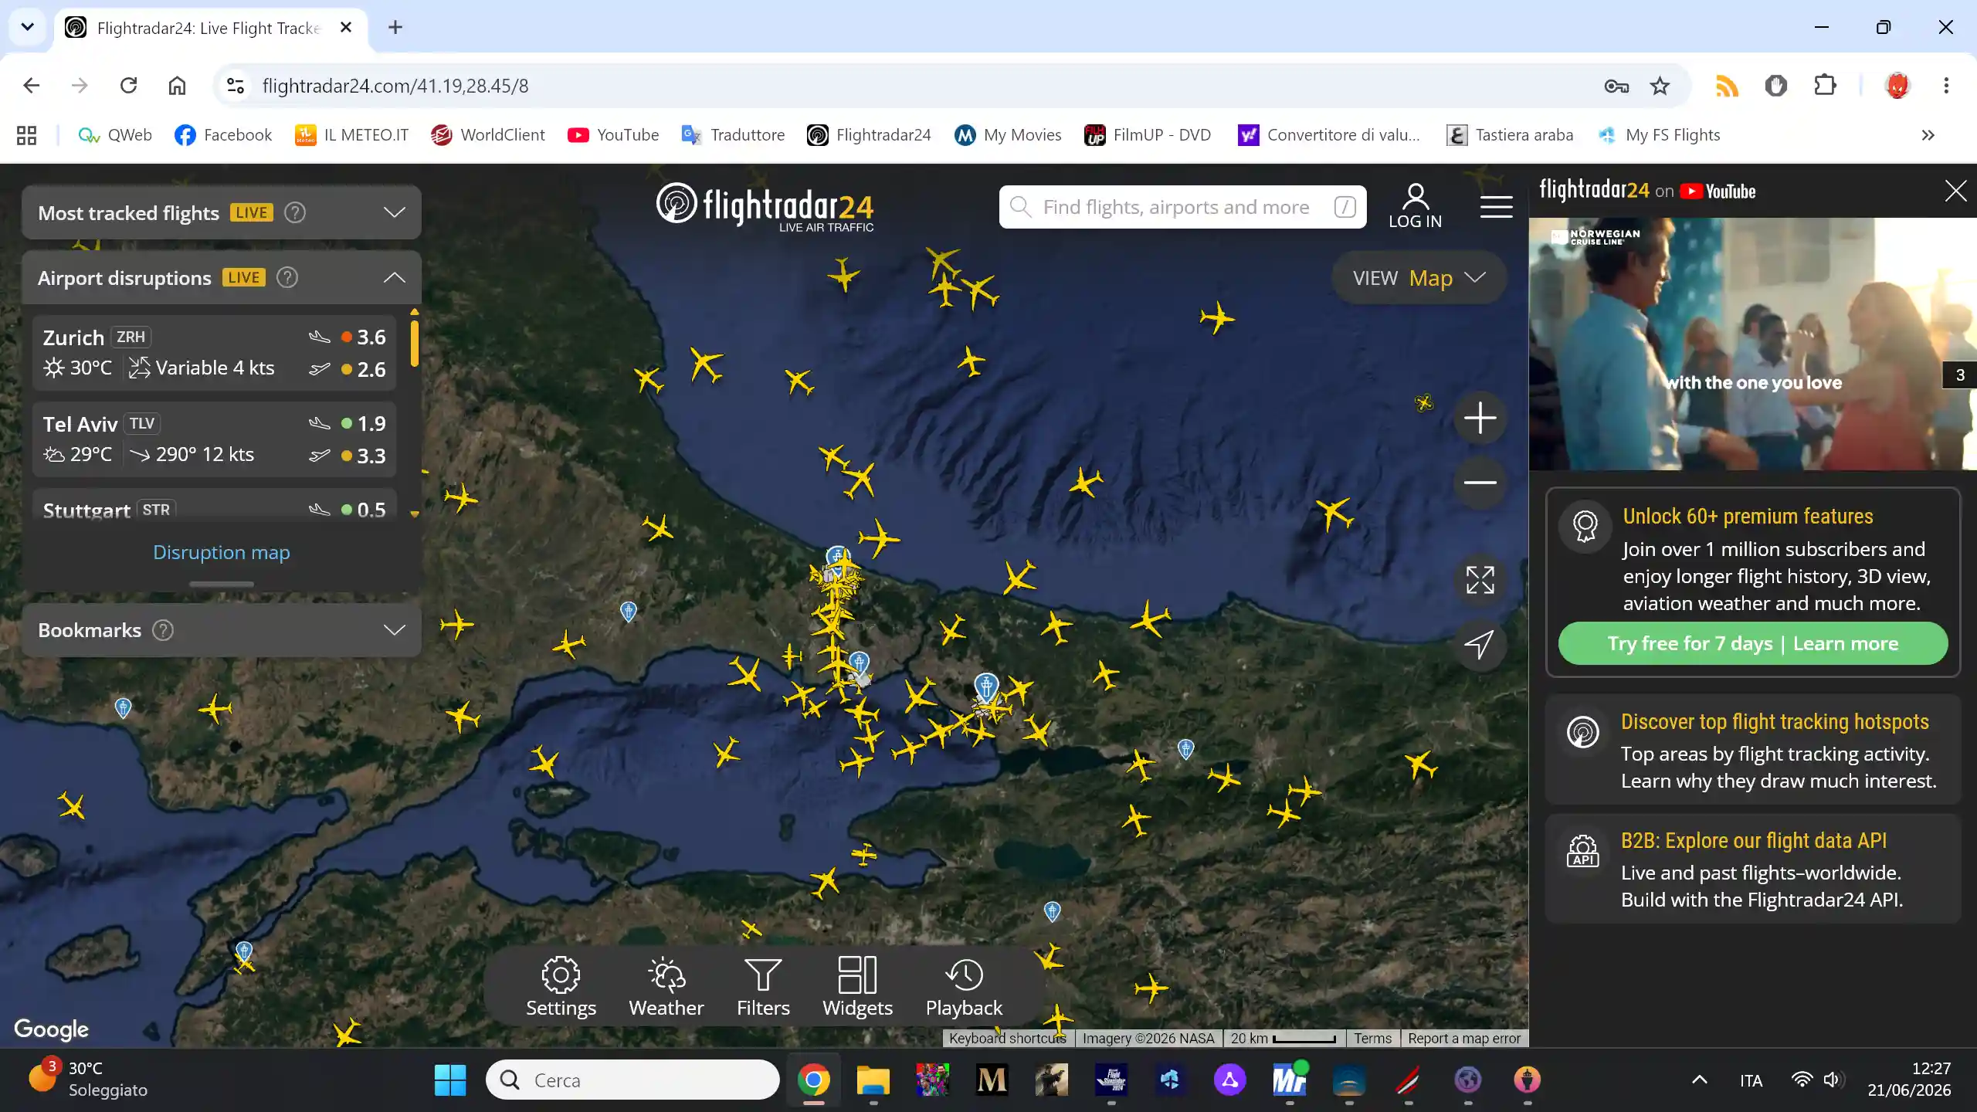The image size is (1977, 1112).
Task: Open the hamburger main menu
Action: (1496, 207)
